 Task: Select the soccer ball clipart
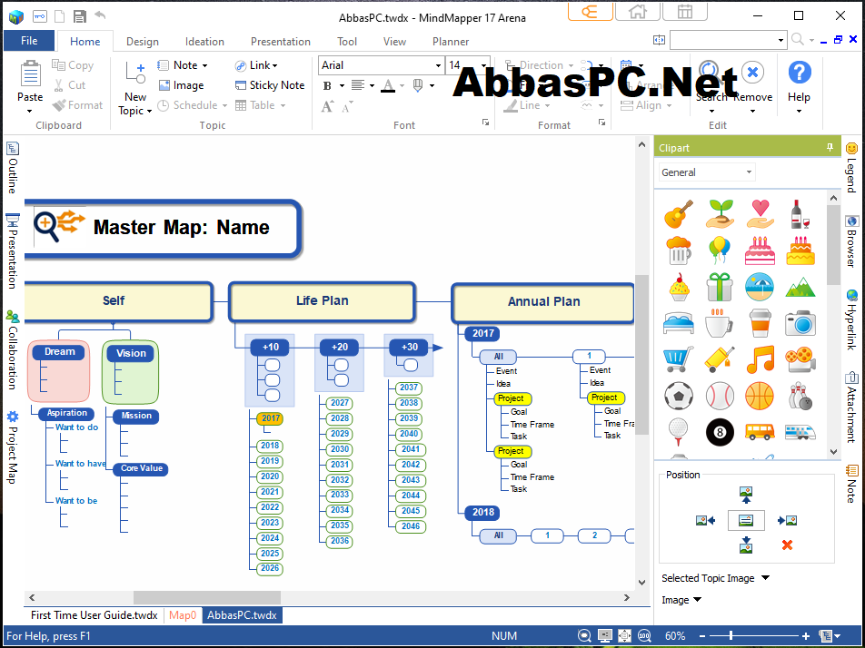coord(679,396)
